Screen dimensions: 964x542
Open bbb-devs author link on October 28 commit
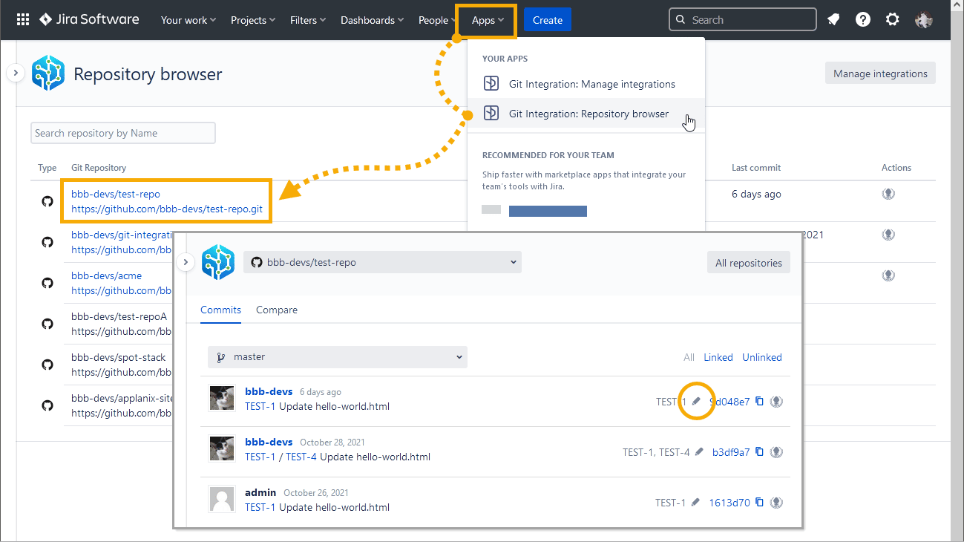(269, 442)
